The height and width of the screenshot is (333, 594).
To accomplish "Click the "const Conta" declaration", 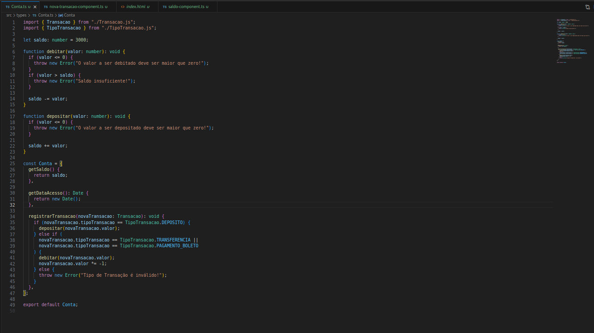I will tap(38, 163).
